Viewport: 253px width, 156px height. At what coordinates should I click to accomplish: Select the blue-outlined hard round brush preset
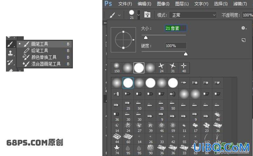[128, 83]
